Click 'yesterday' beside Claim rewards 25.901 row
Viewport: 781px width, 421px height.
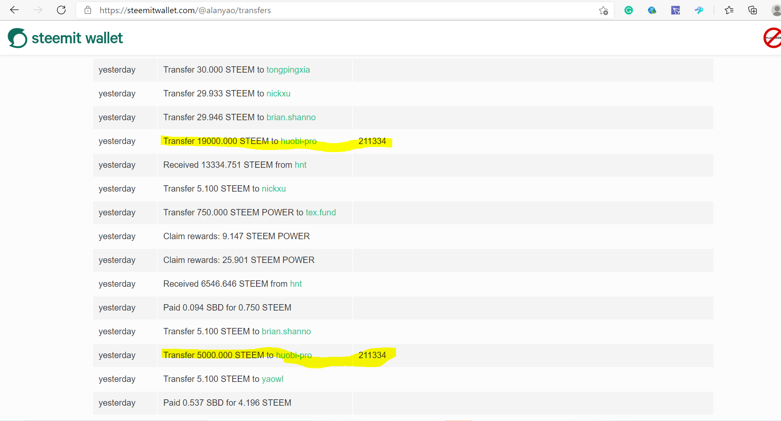pos(117,260)
